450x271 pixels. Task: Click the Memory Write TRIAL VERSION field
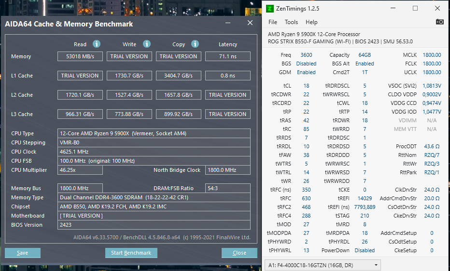pyautogui.click(x=129, y=56)
